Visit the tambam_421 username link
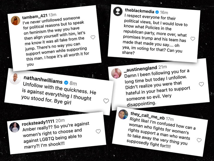 tap(35, 17)
